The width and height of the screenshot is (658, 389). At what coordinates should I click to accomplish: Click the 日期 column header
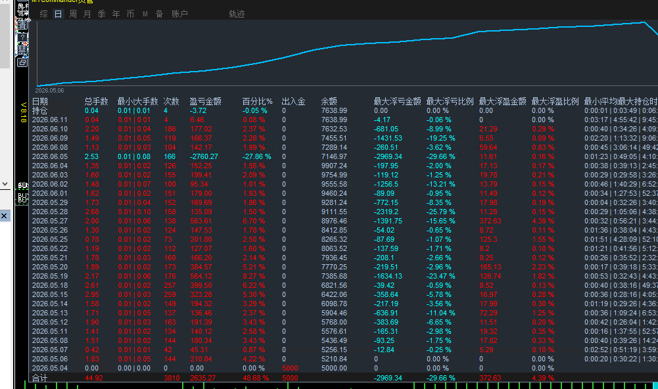(40, 101)
